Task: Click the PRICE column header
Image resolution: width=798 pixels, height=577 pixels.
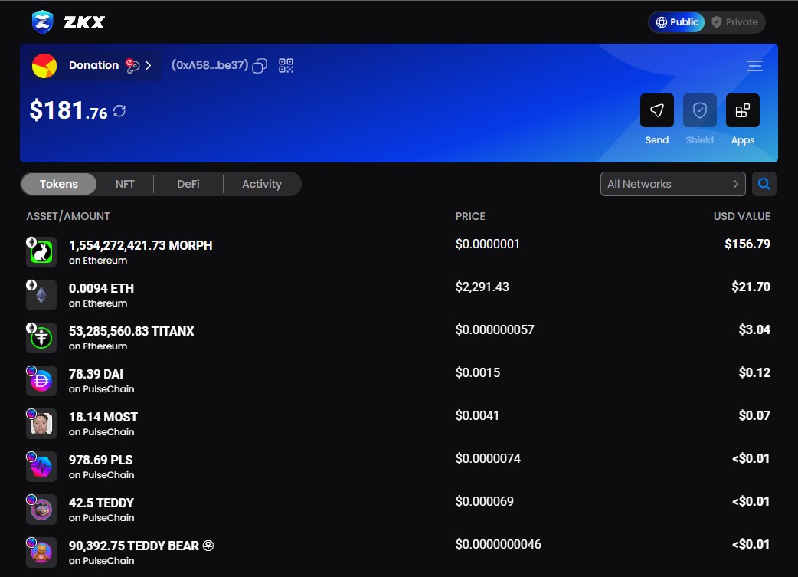Action: (470, 216)
